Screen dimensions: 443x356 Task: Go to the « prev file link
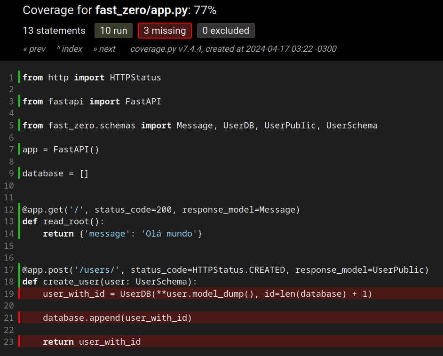click(x=34, y=49)
